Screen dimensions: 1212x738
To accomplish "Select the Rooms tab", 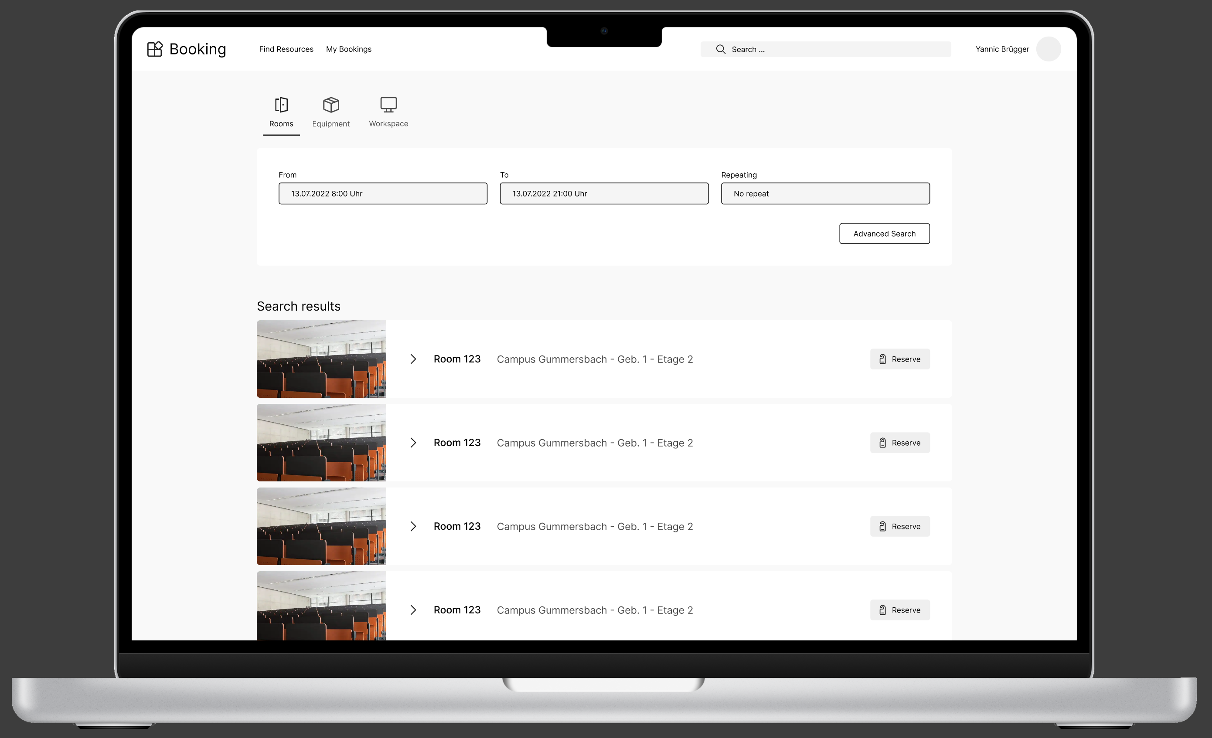I will [x=281, y=112].
